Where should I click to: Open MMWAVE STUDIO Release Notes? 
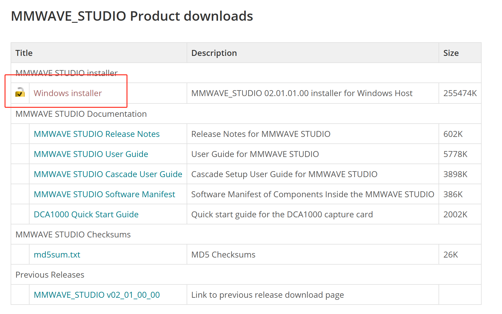(x=97, y=134)
